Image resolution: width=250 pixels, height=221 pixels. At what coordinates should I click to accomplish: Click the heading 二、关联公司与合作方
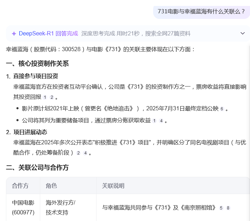click(x=37, y=167)
